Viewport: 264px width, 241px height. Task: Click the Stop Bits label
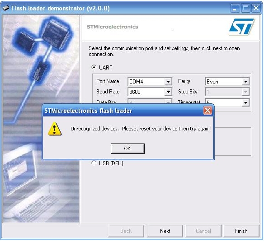click(x=188, y=92)
